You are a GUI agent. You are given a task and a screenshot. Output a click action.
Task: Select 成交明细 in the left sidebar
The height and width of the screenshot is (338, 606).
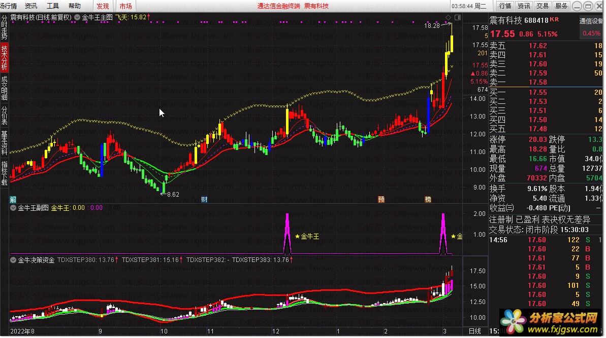tap(4, 88)
